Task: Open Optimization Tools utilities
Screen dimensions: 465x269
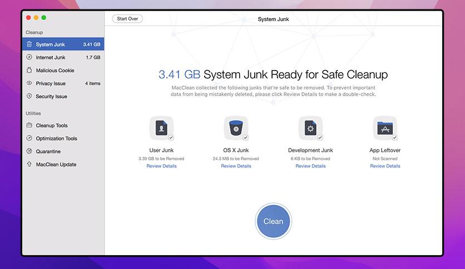Action: coord(63,138)
